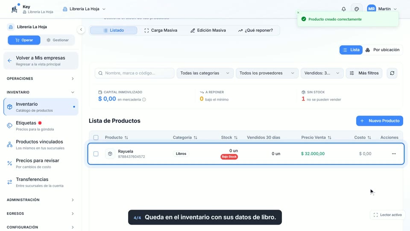Click the Nuevo Producto button
Viewport: 410px width, 231px height.
point(379,121)
